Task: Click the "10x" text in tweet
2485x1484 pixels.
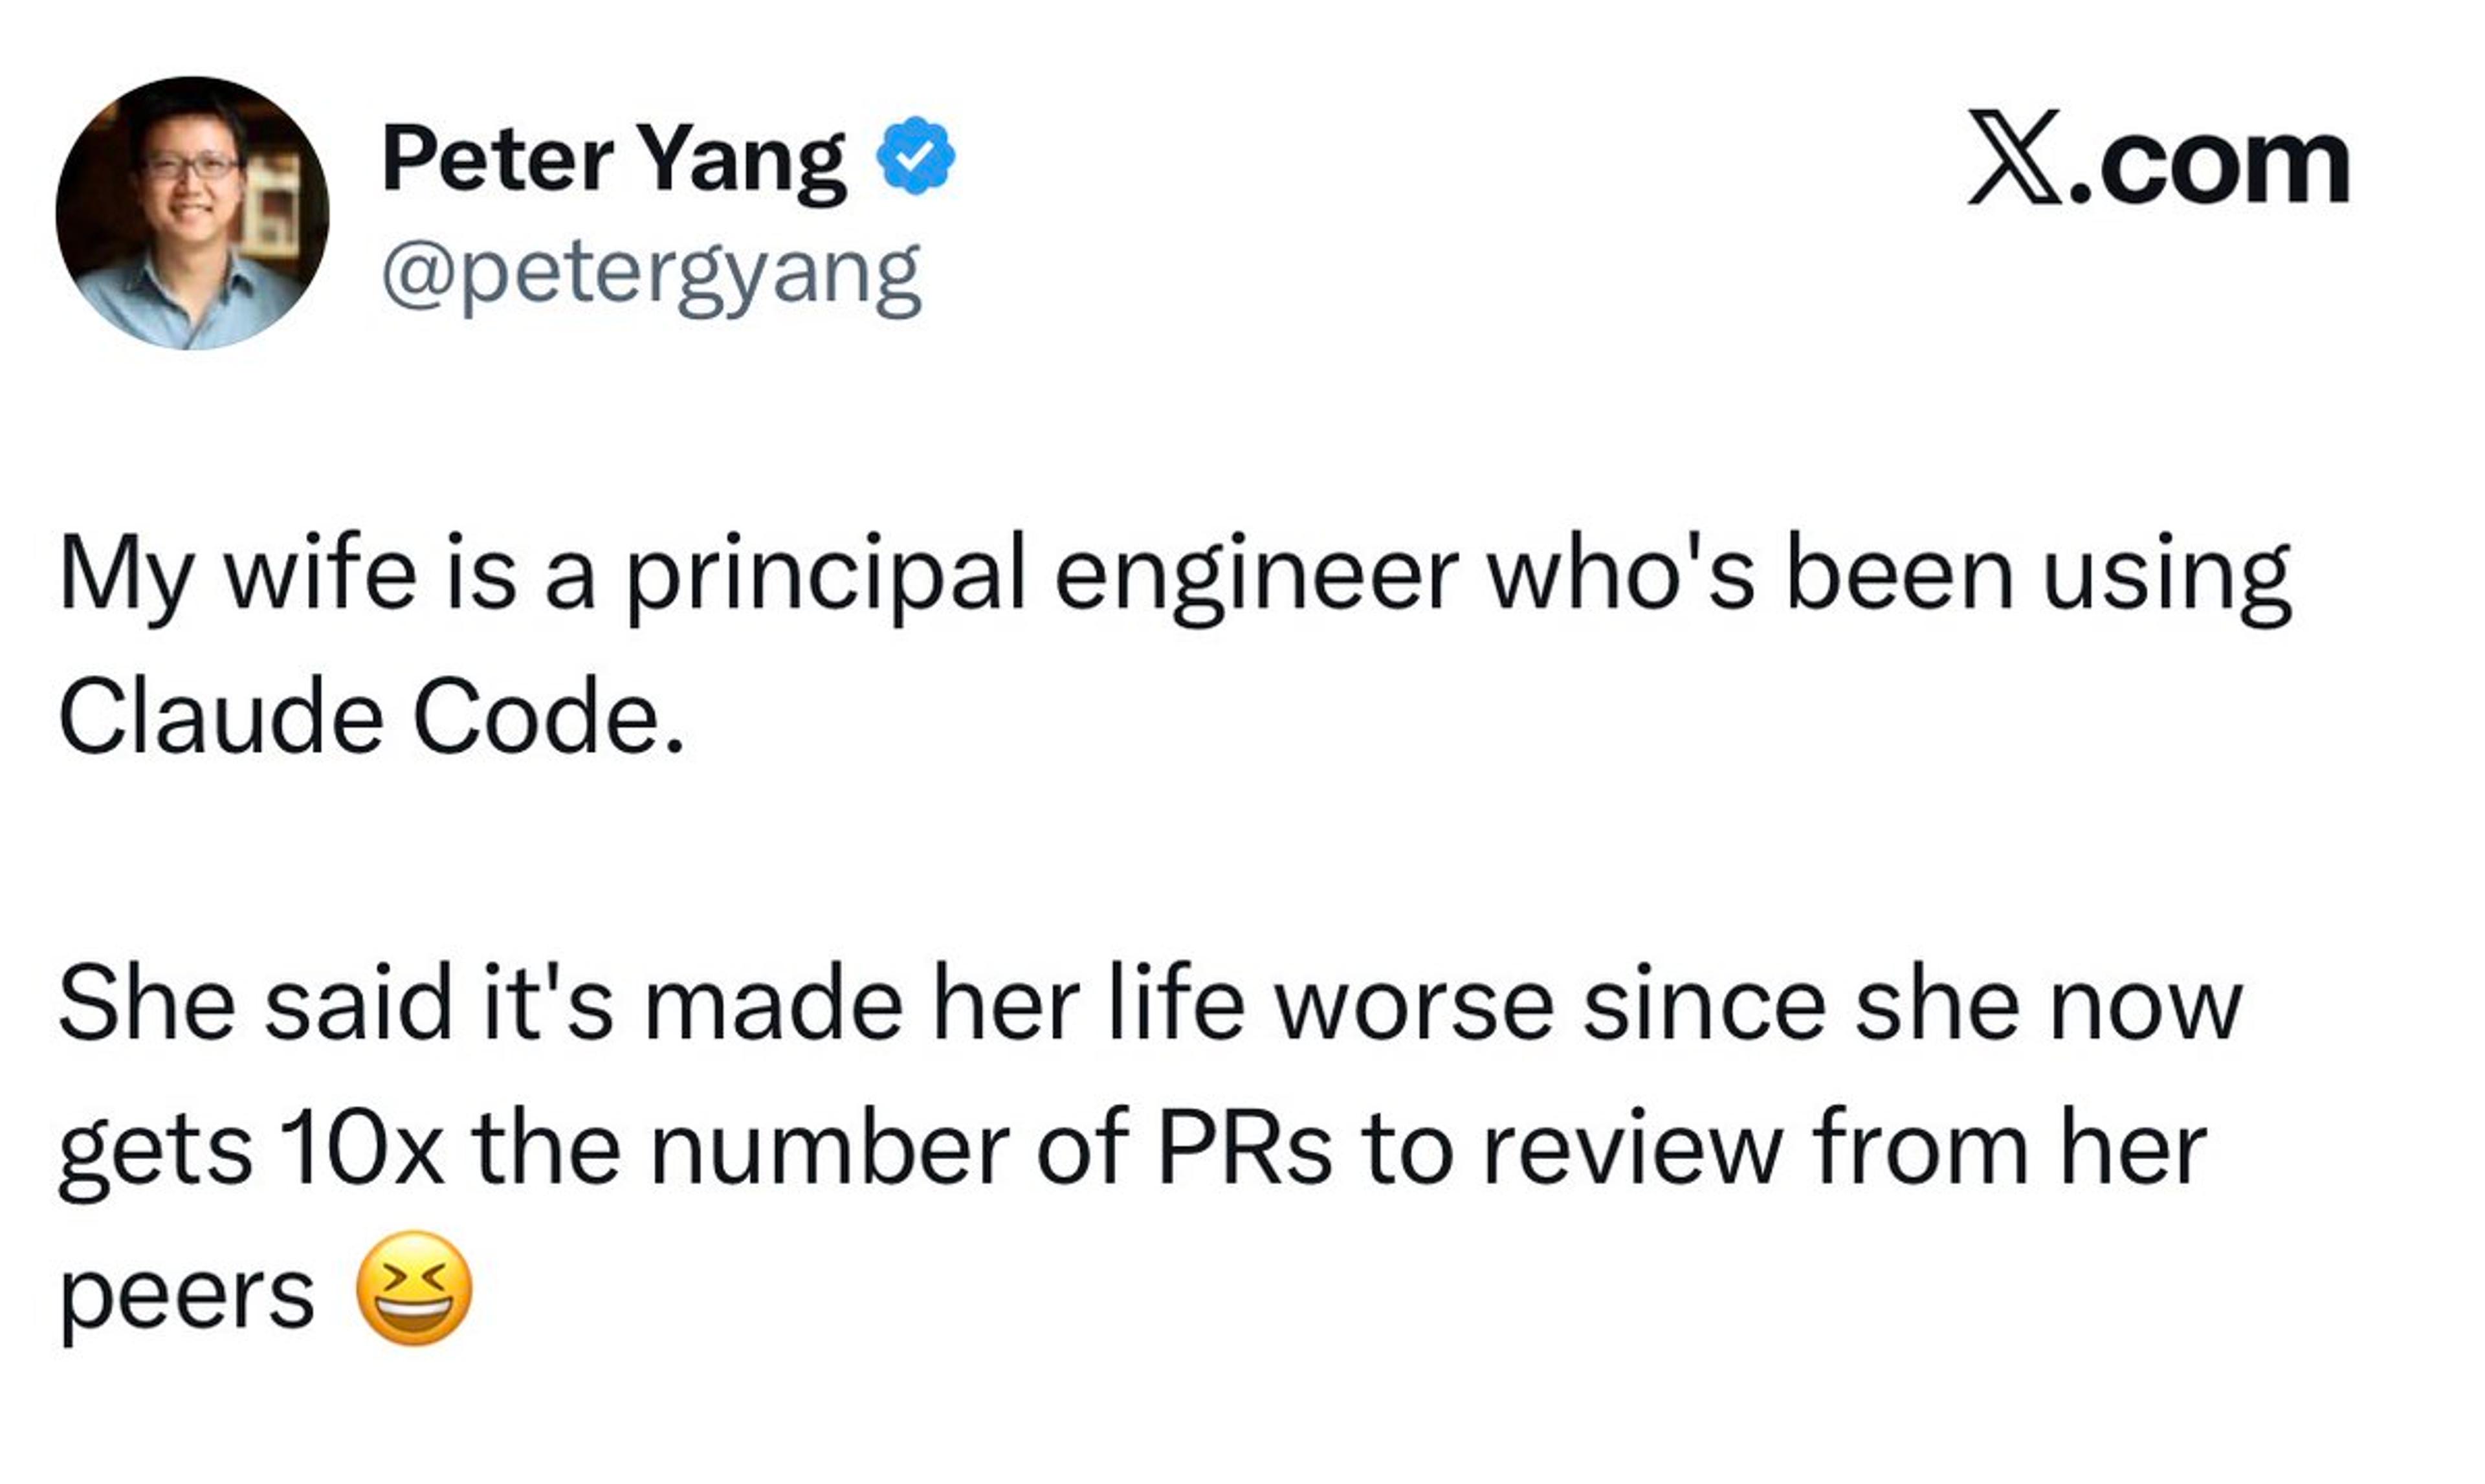Action: pos(362,1149)
